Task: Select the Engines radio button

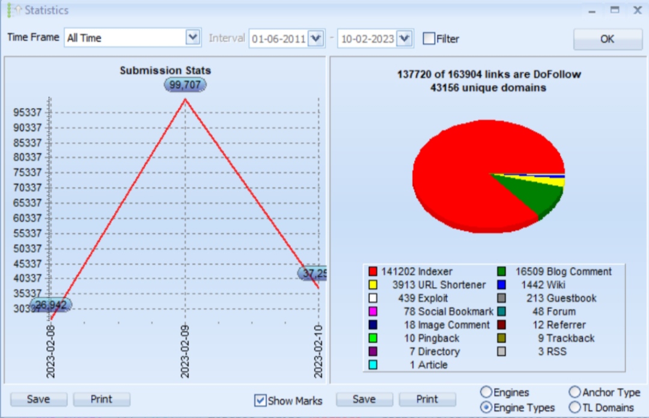Action: point(486,392)
